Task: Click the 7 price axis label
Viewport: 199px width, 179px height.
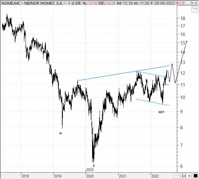Action: pos(181,145)
